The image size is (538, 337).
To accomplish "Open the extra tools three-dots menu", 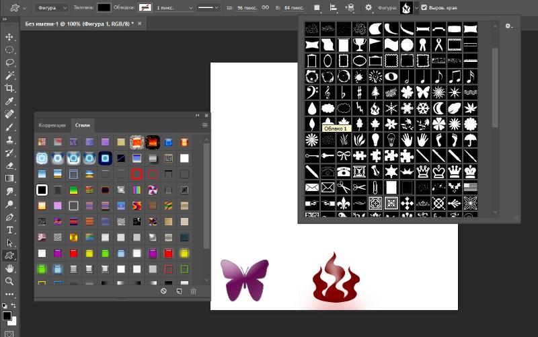I will 9,294.
